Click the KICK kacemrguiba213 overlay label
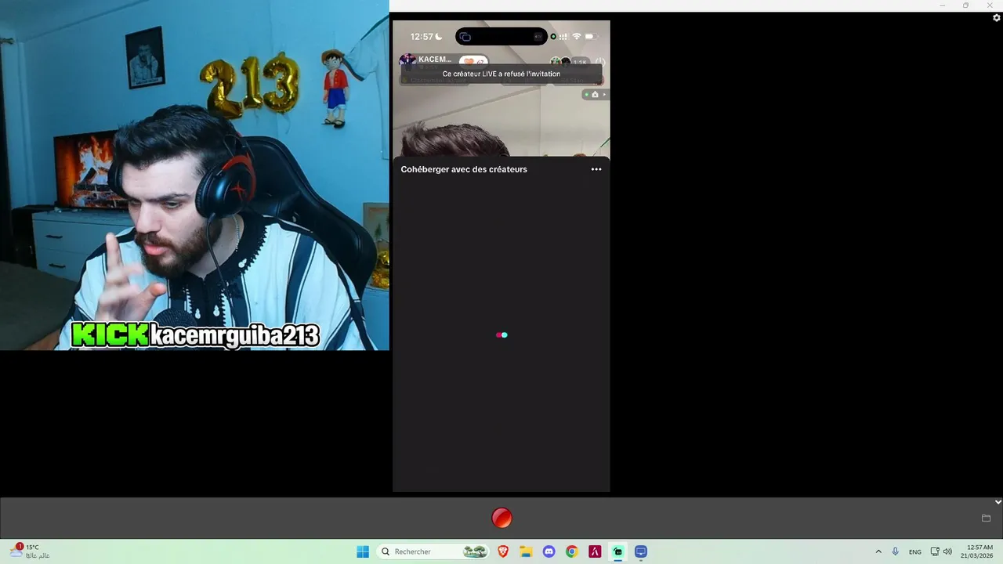1003x564 pixels. tap(195, 335)
